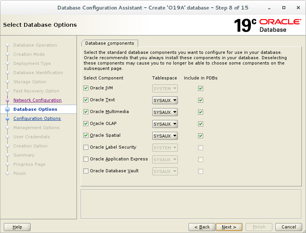Click the Deployment Type step
The image size is (306, 233).
[32, 63]
